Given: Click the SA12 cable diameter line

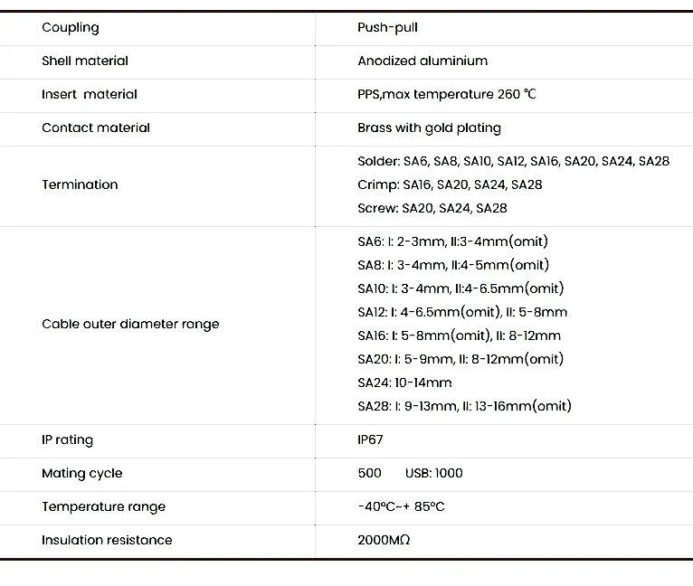Looking at the screenshot, I should [x=462, y=312].
